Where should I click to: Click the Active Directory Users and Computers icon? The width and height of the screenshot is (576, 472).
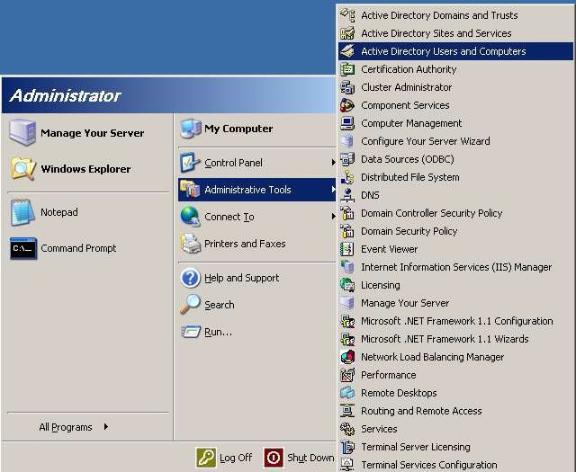347,51
